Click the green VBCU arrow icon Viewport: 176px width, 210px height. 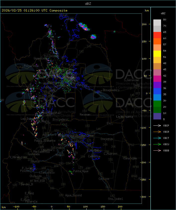pyautogui.click(x=157, y=144)
